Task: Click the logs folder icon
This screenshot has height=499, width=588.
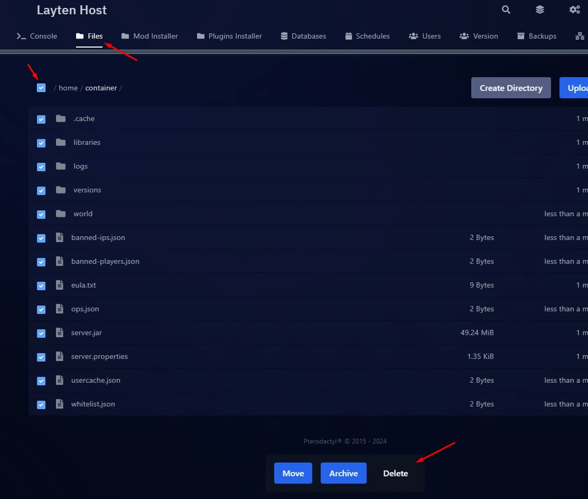Action: click(61, 166)
